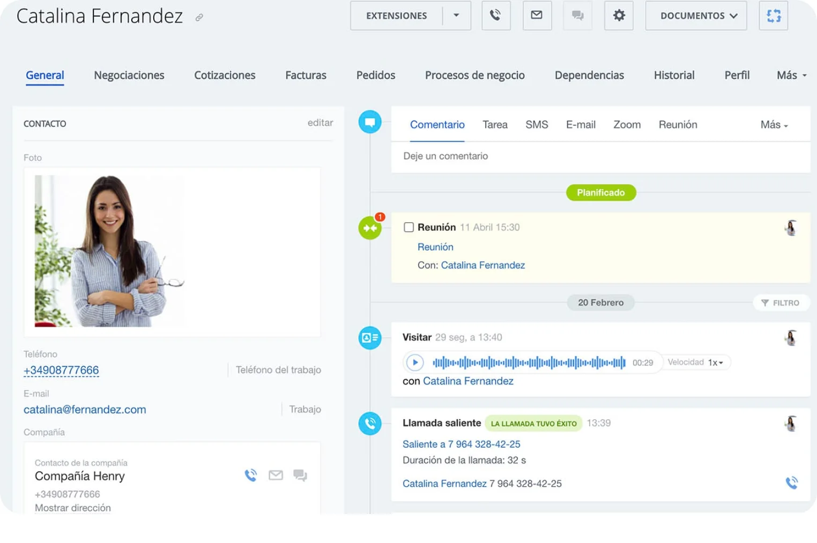Click the editar link in Contacto section

[320, 123]
